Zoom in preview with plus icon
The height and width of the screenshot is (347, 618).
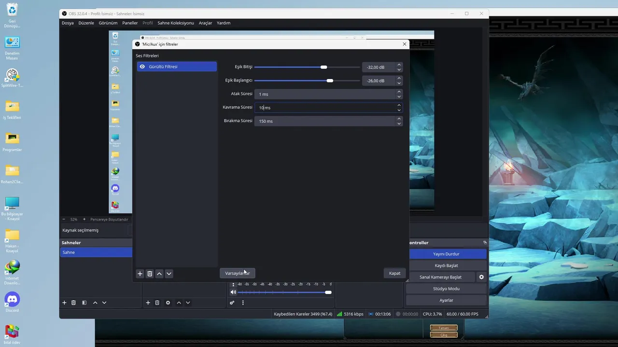coord(84,219)
